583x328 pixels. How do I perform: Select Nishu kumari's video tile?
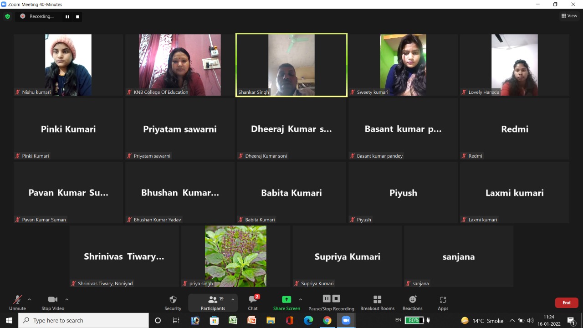[x=68, y=65]
